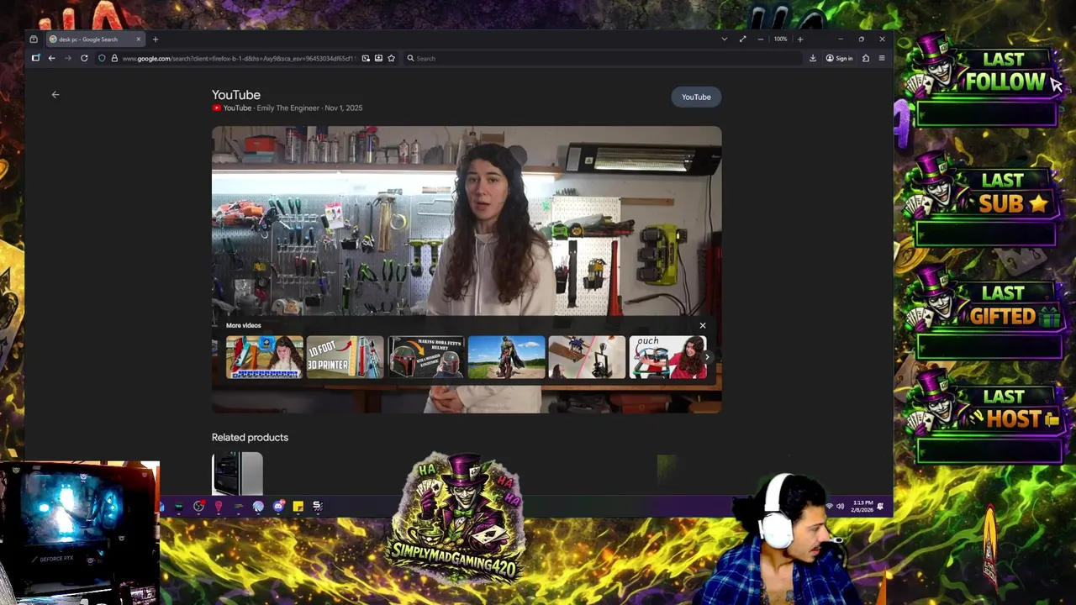
Task: Open the Firefox hamburger menu
Action: point(882,58)
